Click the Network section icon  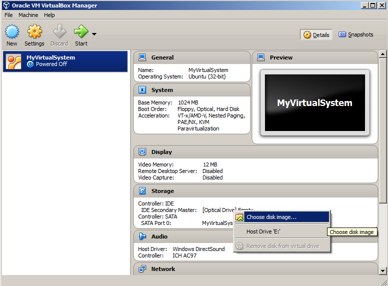click(x=142, y=268)
